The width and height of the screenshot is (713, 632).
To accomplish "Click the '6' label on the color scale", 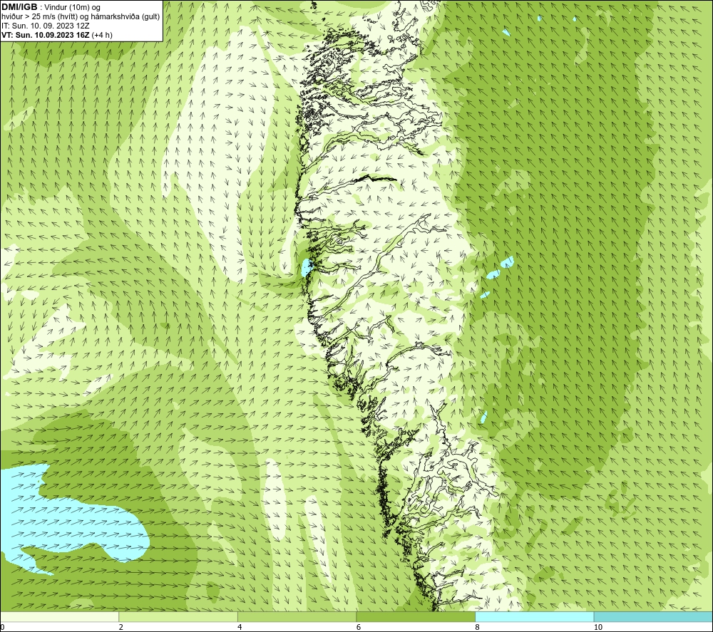I will click(359, 627).
